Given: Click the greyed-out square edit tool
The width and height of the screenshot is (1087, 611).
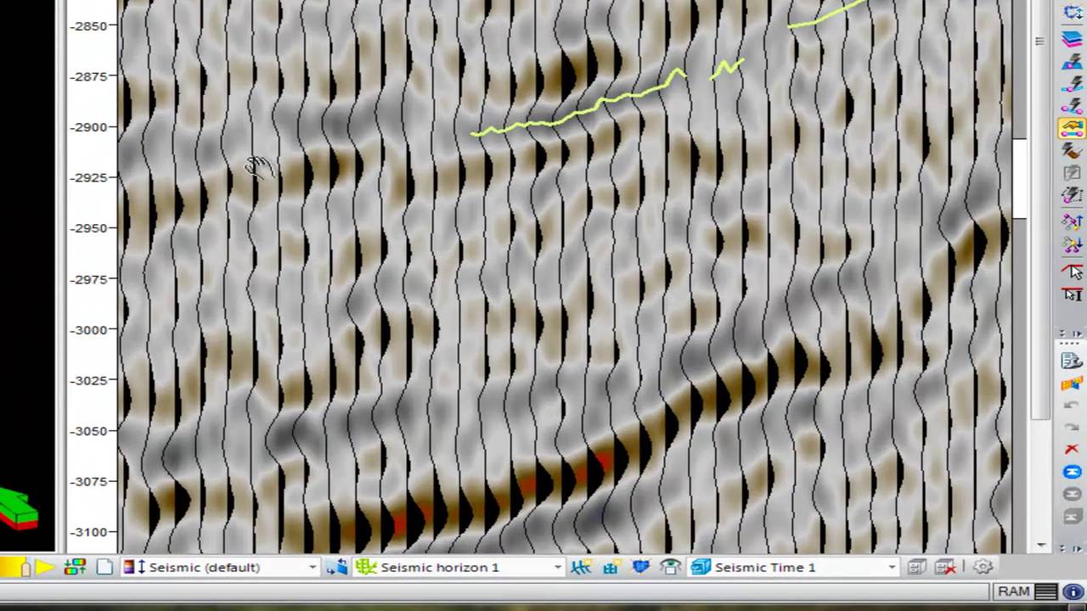Looking at the screenshot, I should (1072, 173).
